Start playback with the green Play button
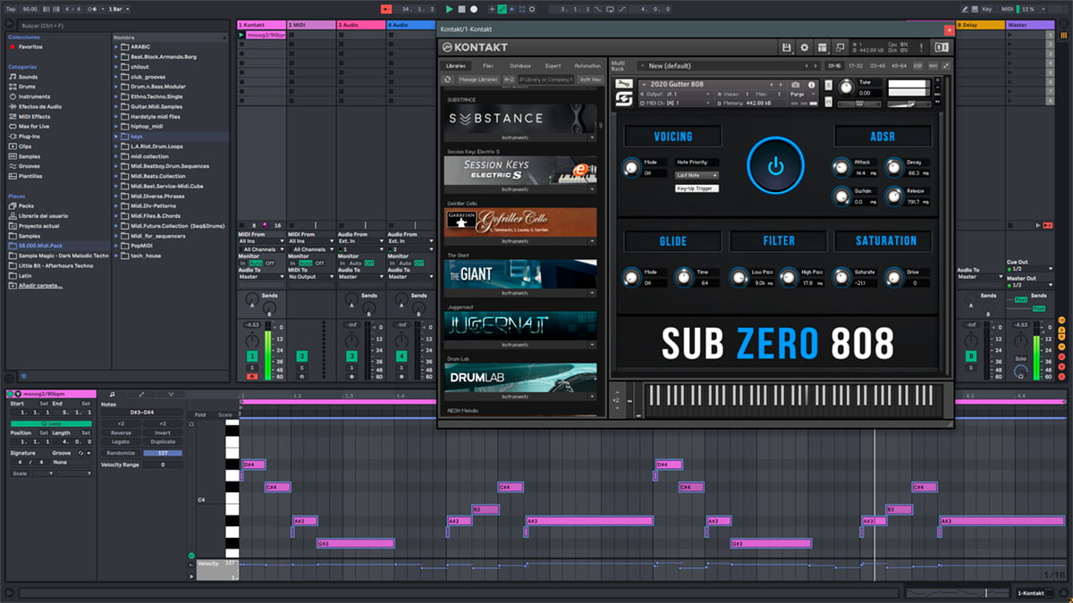This screenshot has width=1073, height=603. click(449, 9)
